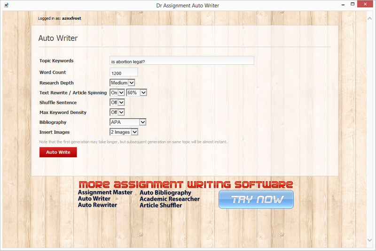Click the Insert Images label
The height and width of the screenshot is (251, 376).
[55, 132]
